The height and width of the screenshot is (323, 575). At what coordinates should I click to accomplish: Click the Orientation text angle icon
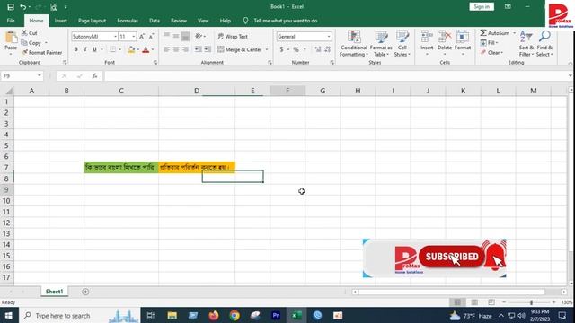(199, 36)
